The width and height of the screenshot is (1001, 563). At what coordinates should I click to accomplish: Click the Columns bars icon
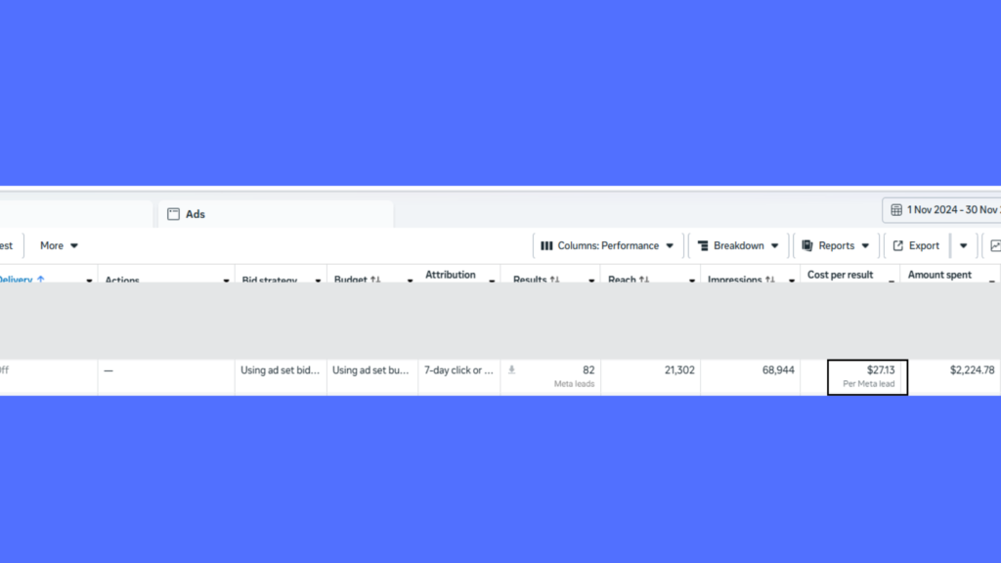click(x=546, y=246)
